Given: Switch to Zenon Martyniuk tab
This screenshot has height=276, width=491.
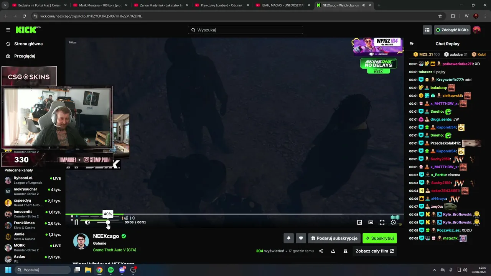Looking at the screenshot, I should [161, 5].
